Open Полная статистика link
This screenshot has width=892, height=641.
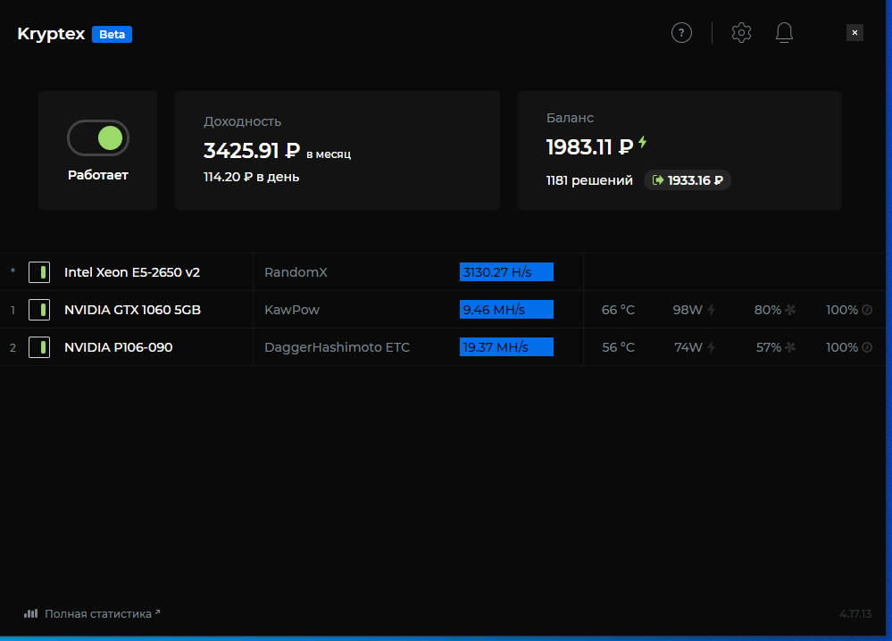(x=102, y=613)
